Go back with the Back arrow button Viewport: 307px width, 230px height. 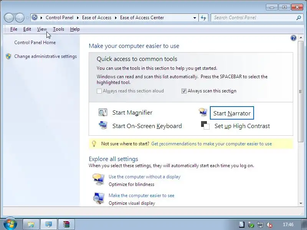(x=9, y=18)
